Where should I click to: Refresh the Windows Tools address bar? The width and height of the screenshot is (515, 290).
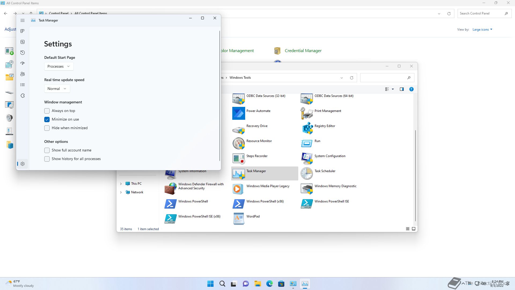point(351,78)
